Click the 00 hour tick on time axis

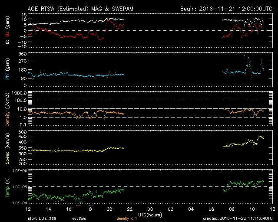150,209
